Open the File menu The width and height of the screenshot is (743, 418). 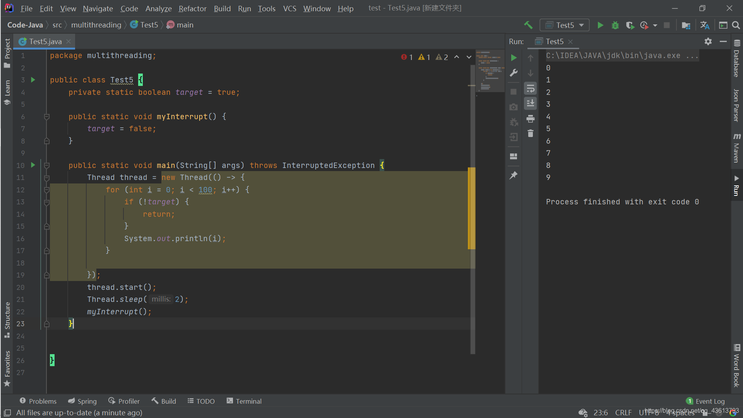[x=26, y=8]
